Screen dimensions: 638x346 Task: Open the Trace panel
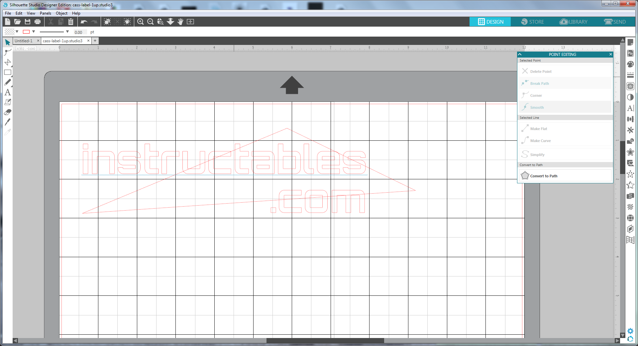tap(630, 86)
